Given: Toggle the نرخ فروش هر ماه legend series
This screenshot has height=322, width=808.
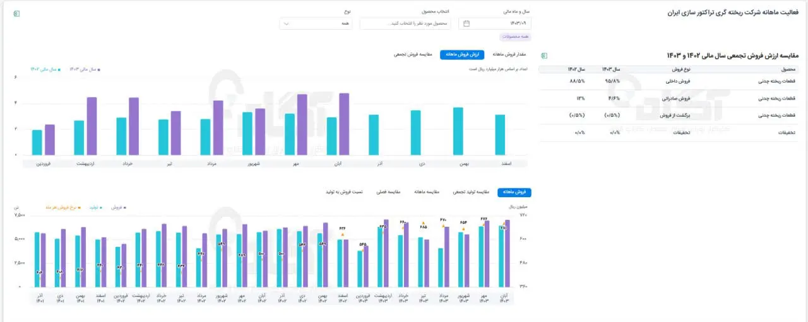Looking at the screenshot, I should coord(62,207).
